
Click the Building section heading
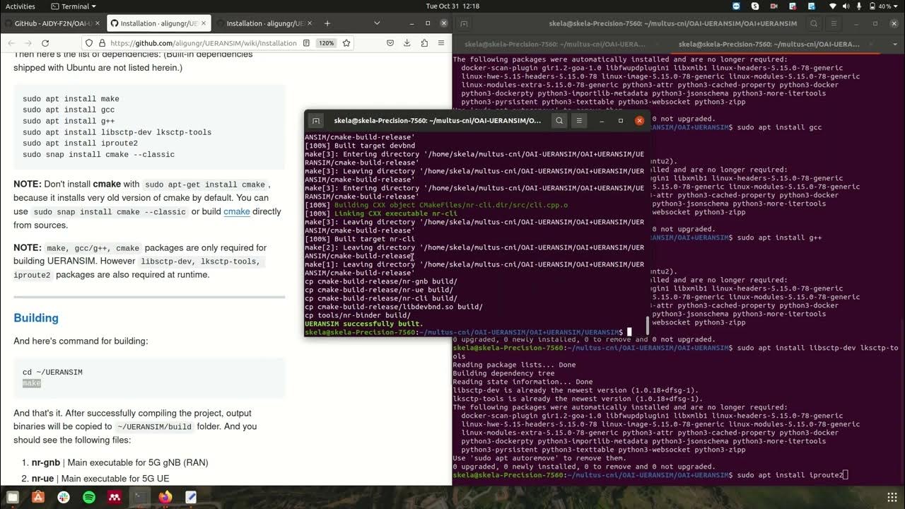[36, 318]
